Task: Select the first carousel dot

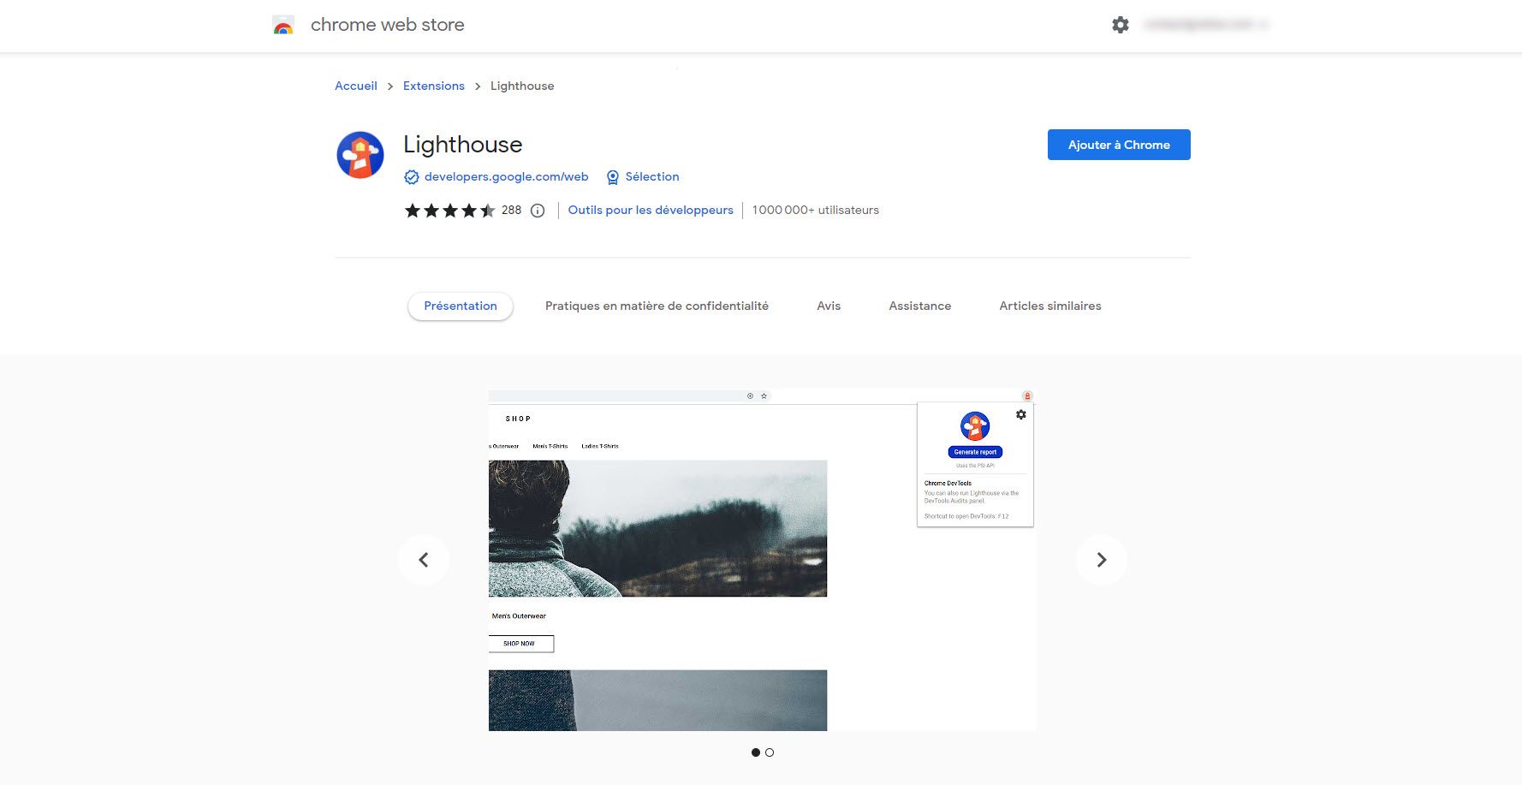Action: pos(756,752)
